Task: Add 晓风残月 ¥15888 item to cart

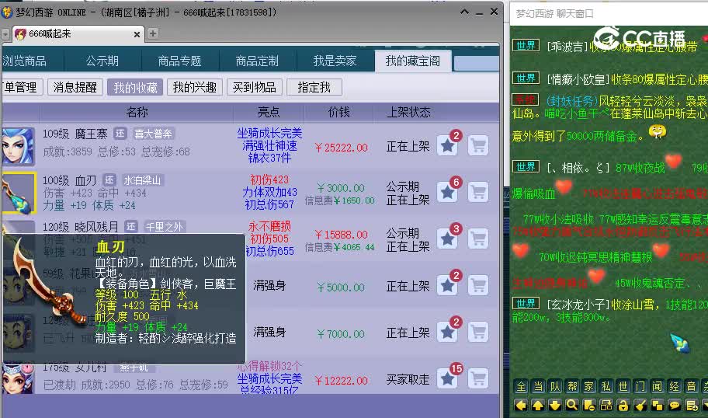Action: pos(478,239)
